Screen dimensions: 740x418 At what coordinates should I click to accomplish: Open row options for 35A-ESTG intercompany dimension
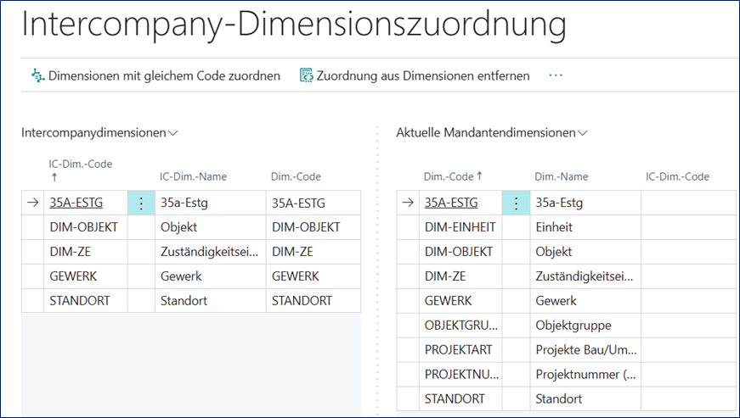tap(140, 203)
